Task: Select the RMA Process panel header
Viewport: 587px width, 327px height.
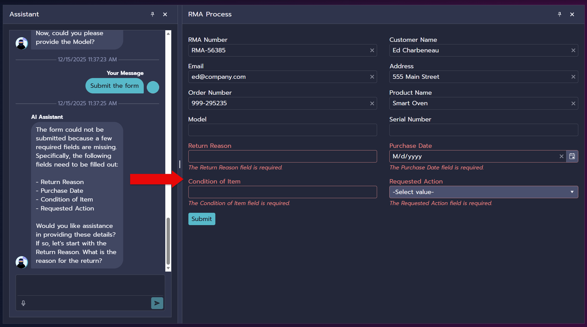Action: tap(210, 14)
